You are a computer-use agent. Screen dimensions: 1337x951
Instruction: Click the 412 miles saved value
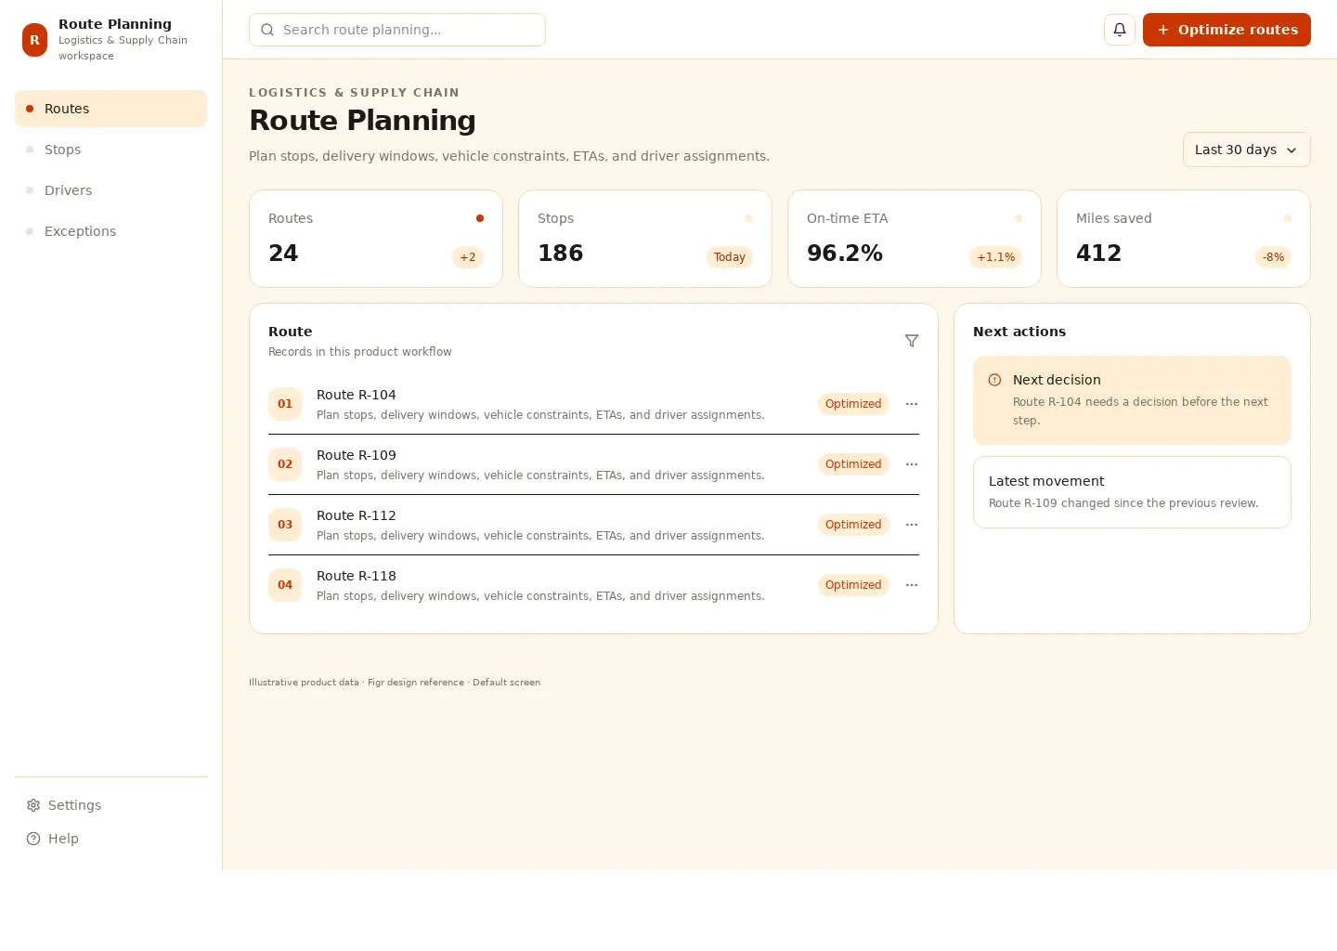(x=1098, y=254)
